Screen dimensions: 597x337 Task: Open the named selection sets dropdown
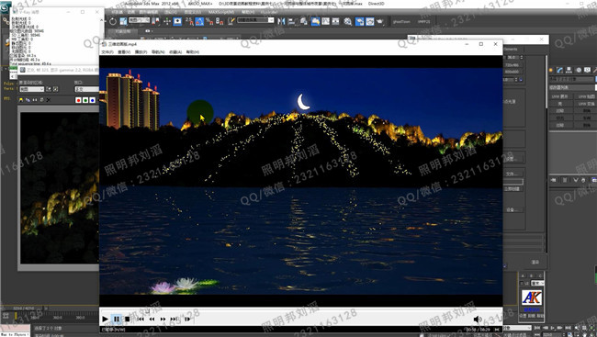pos(255,20)
